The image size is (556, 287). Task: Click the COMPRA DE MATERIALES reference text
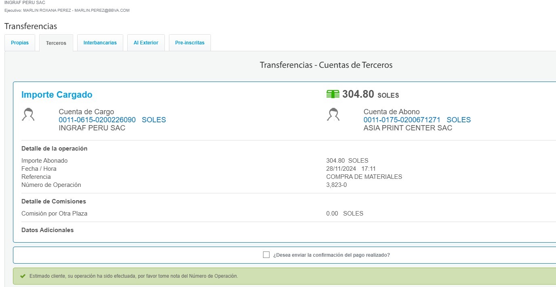pyautogui.click(x=364, y=177)
